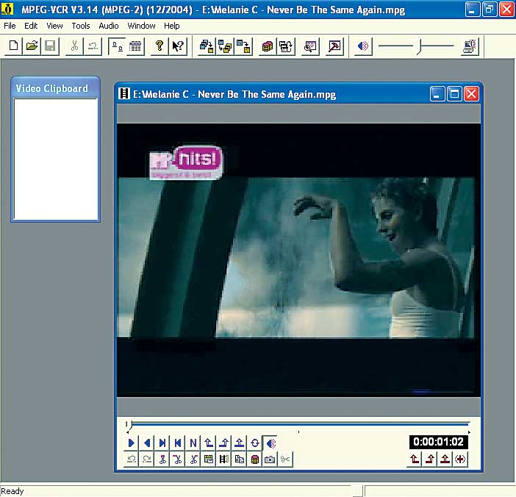Click the filmstrip insert icon

[x=224, y=459]
